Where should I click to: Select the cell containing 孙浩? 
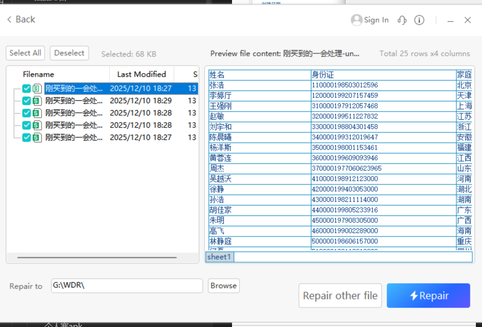260,200
